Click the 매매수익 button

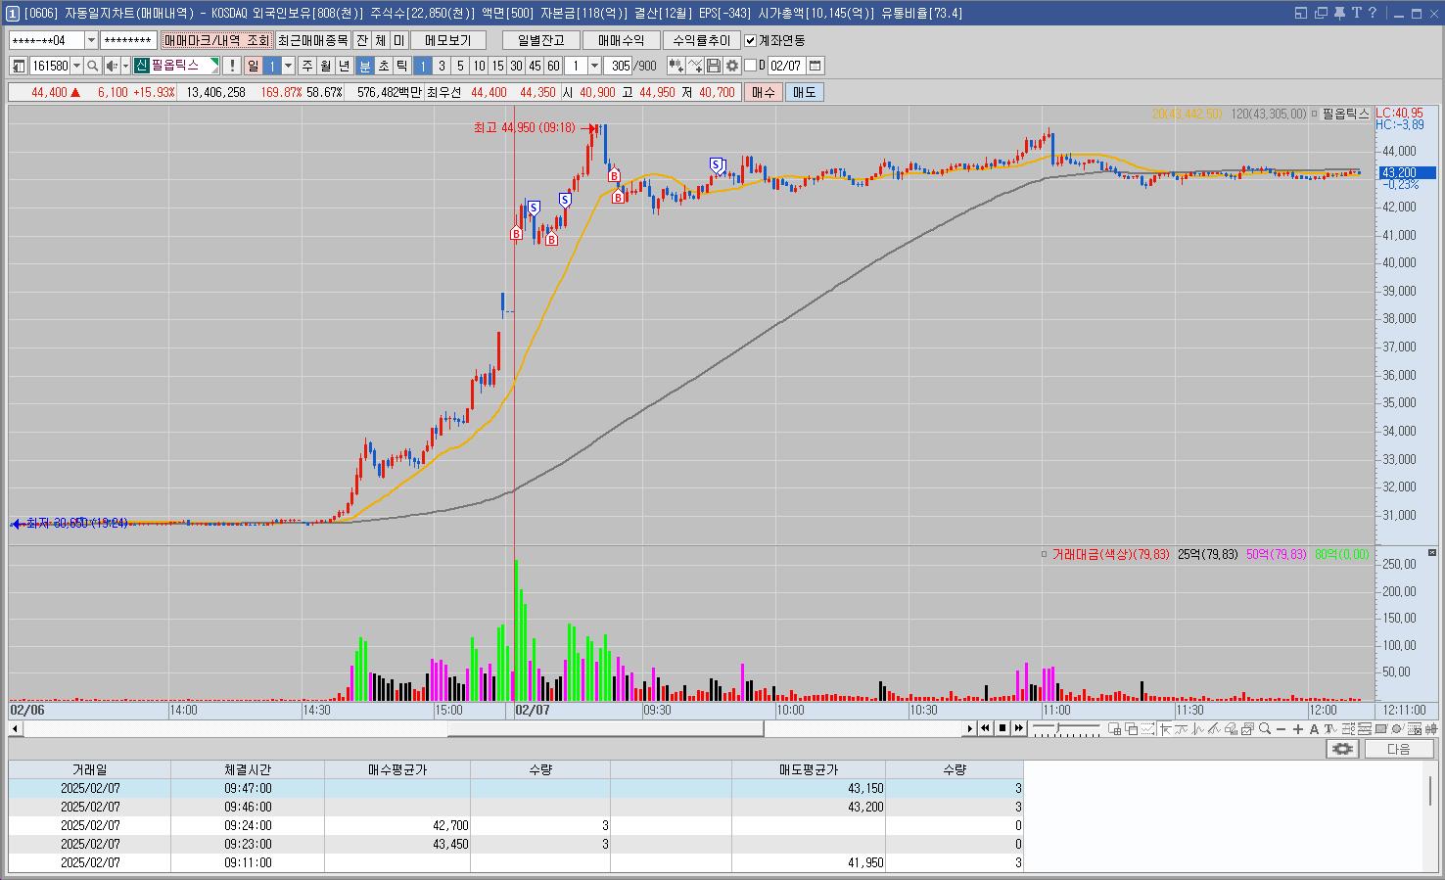pyautogui.click(x=621, y=40)
